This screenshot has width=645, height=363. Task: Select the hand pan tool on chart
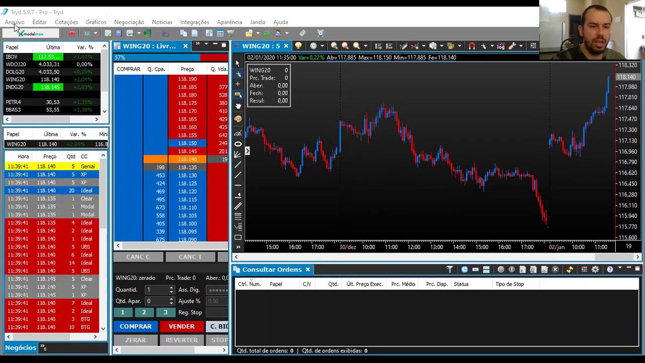[x=238, y=106]
